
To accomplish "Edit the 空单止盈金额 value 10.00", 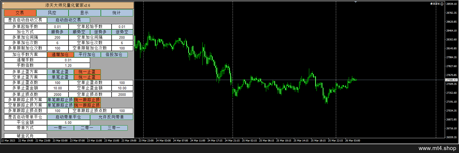I will (122, 88).
